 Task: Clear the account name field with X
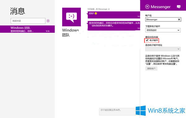tap(179, 20)
